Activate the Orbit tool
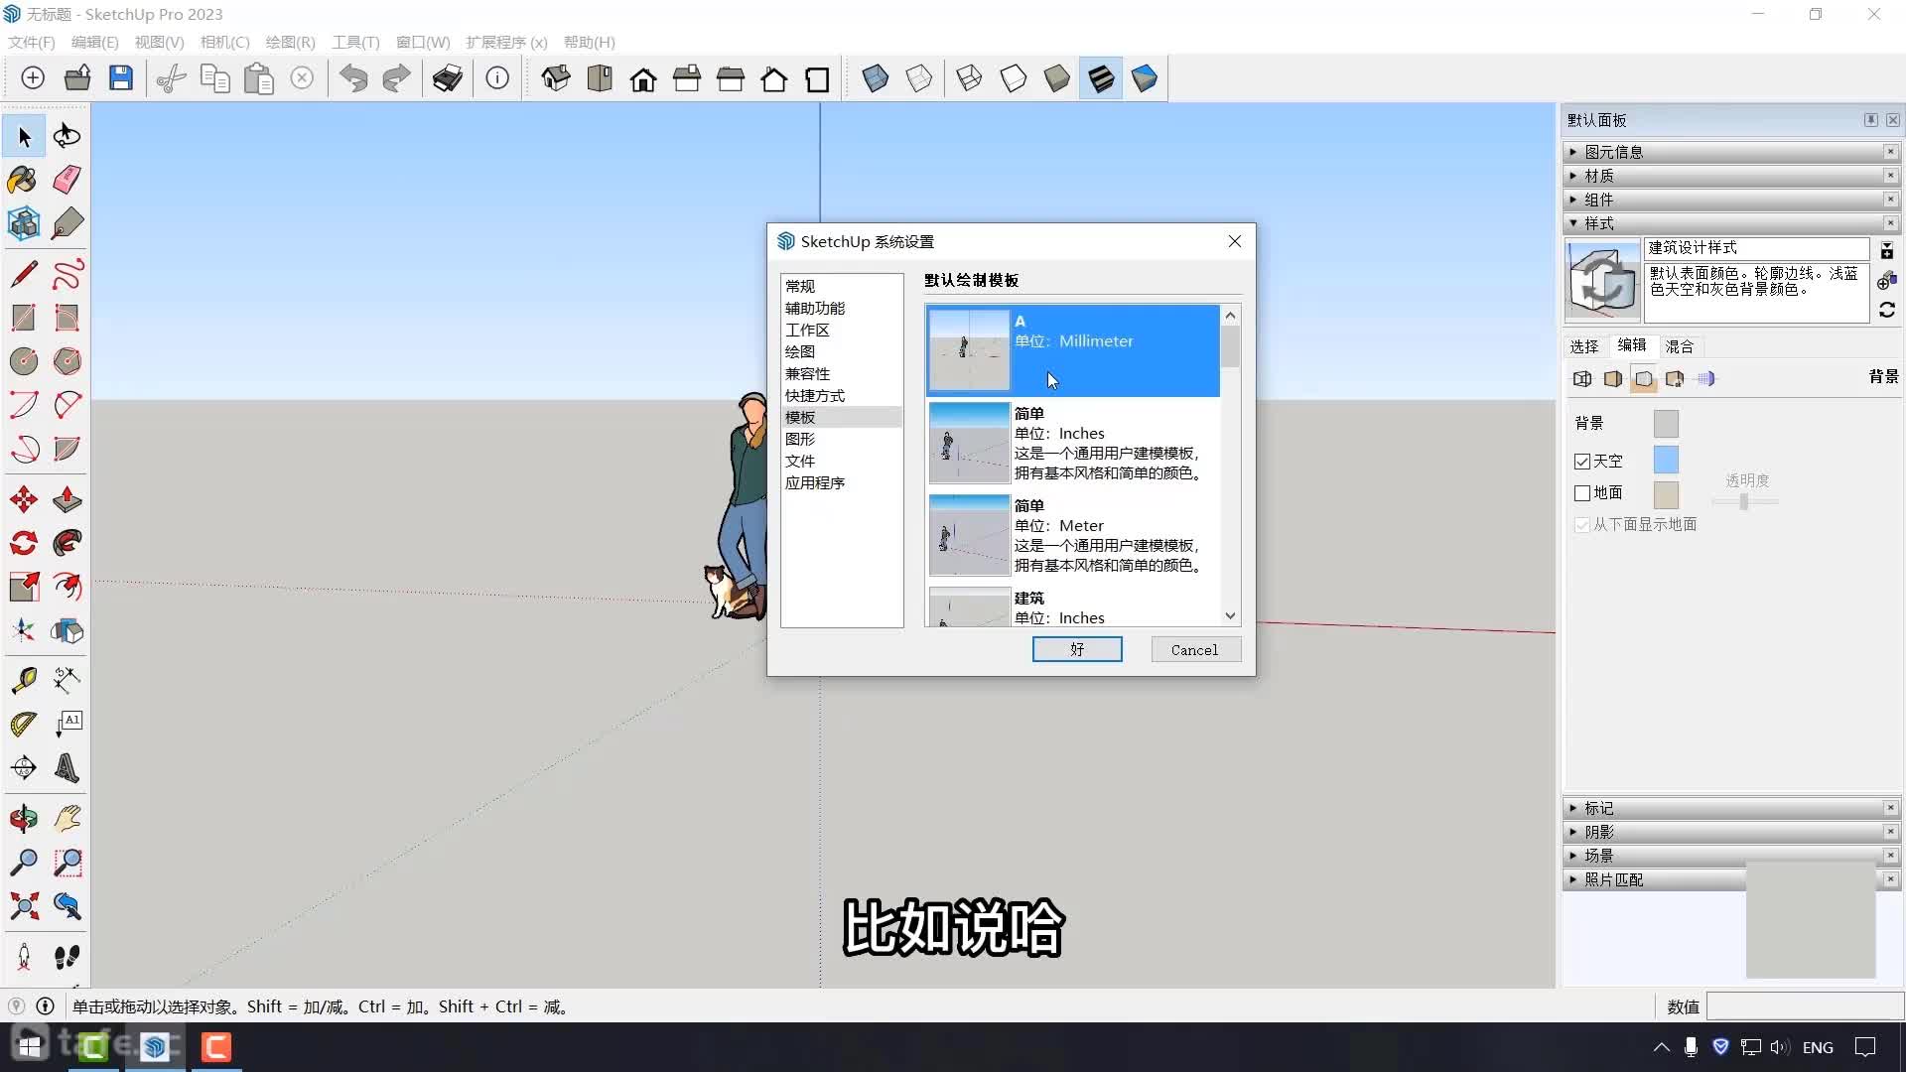 point(24,819)
